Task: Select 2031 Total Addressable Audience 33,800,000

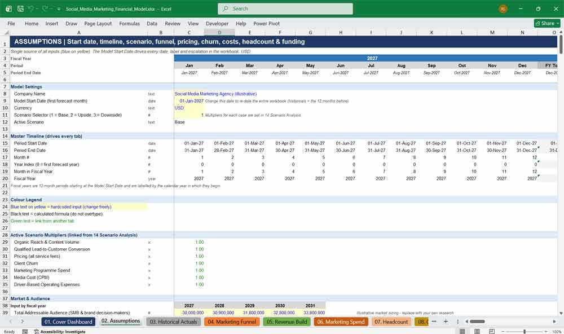Action: pos(310,313)
